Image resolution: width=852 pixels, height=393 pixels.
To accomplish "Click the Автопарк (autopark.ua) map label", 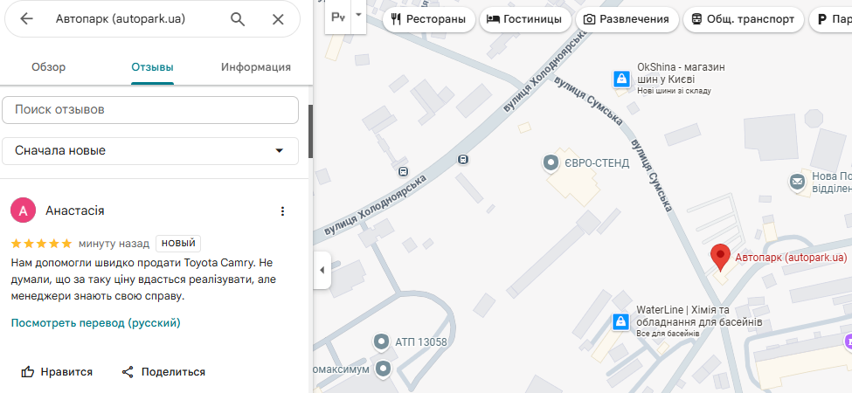I will pos(791,258).
